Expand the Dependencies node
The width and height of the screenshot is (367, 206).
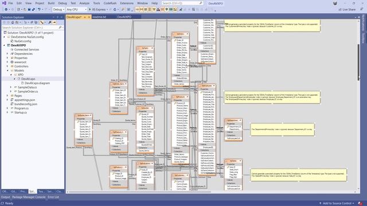pos(7,54)
